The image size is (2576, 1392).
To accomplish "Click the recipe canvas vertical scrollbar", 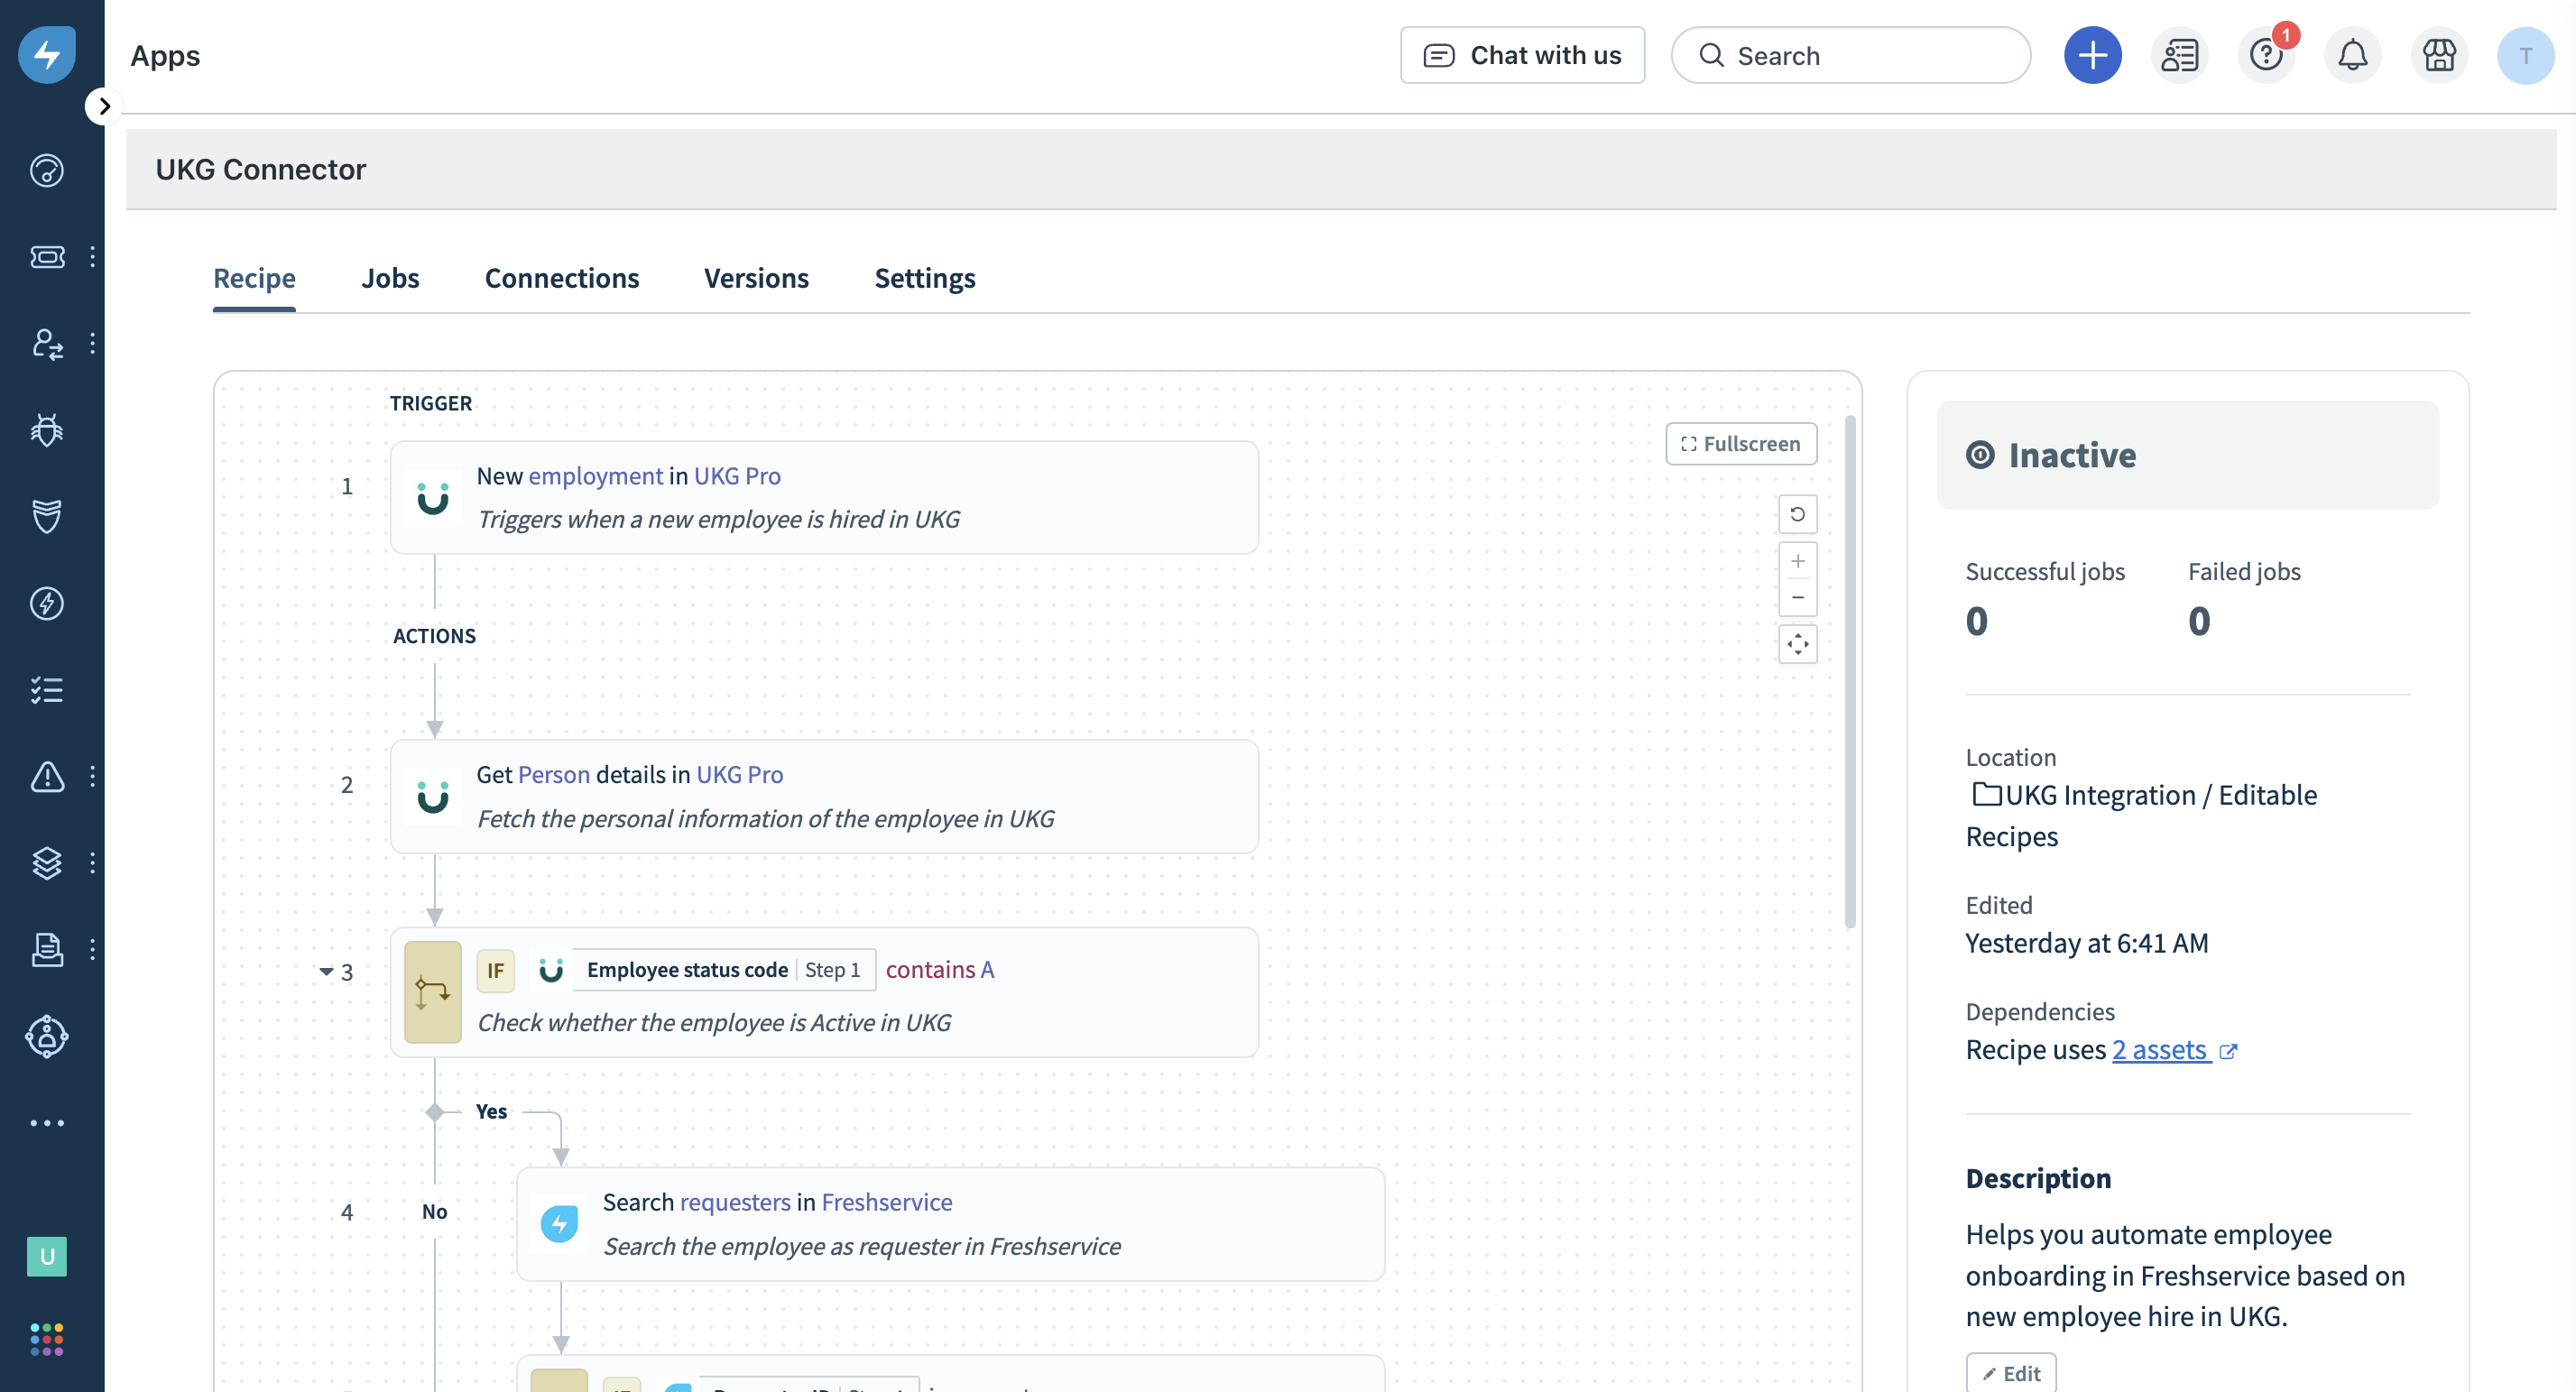I will point(1850,670).
